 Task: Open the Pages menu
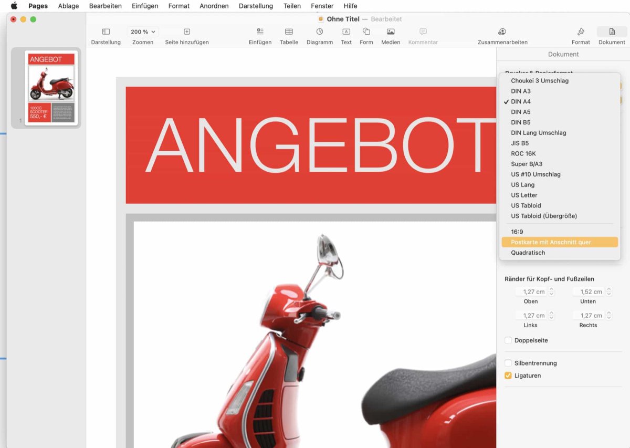(38, 6)
